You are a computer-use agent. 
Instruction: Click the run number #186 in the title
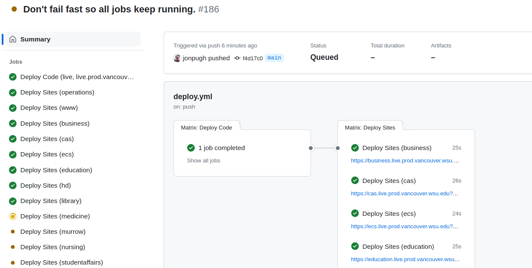pos(209,9)
